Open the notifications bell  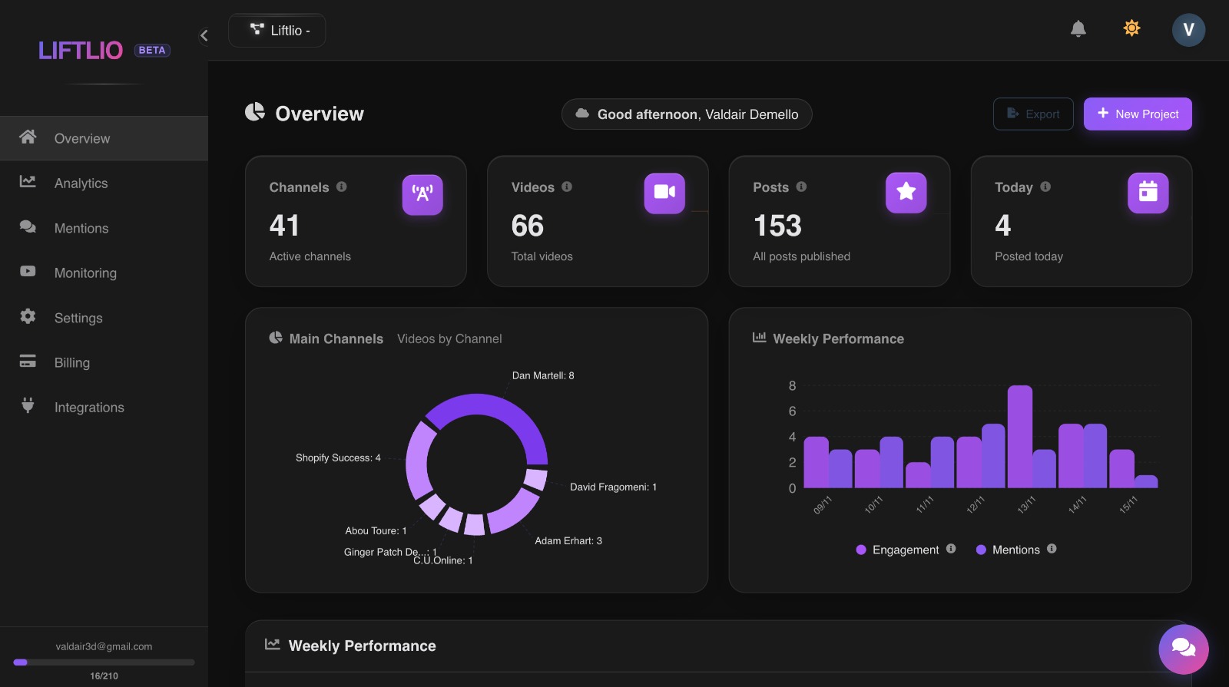pos(1078,29)
